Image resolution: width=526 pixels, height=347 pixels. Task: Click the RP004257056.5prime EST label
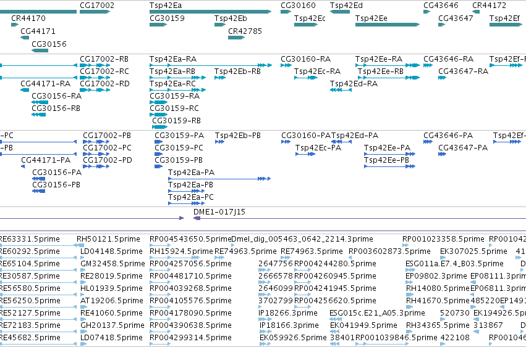tap(190, 264)
